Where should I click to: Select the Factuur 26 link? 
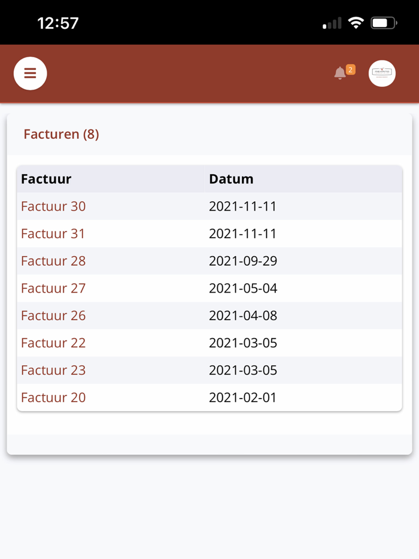click(x=53, y=315)
